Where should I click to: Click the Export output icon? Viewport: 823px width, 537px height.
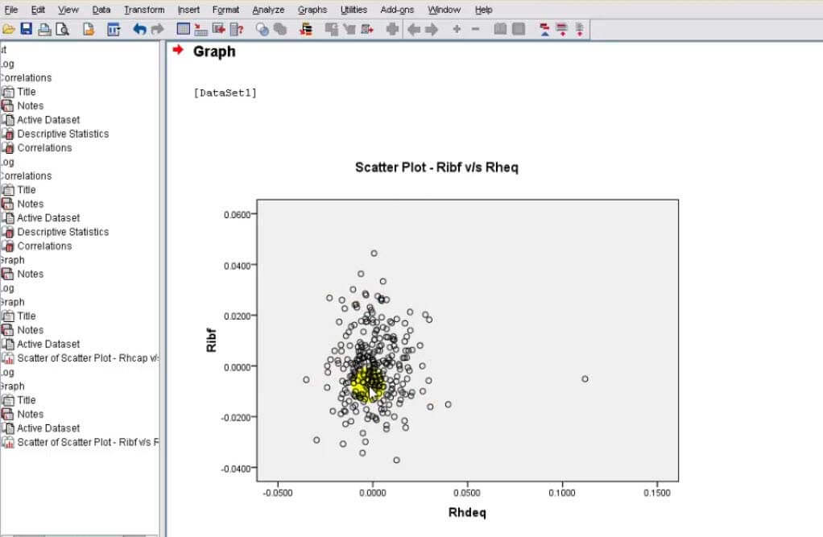pyautogui.click(x=89, y=30)
